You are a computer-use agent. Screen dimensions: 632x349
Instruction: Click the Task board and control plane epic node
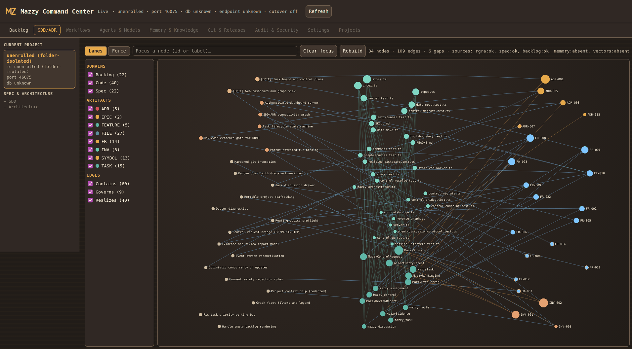click(257, 79)
